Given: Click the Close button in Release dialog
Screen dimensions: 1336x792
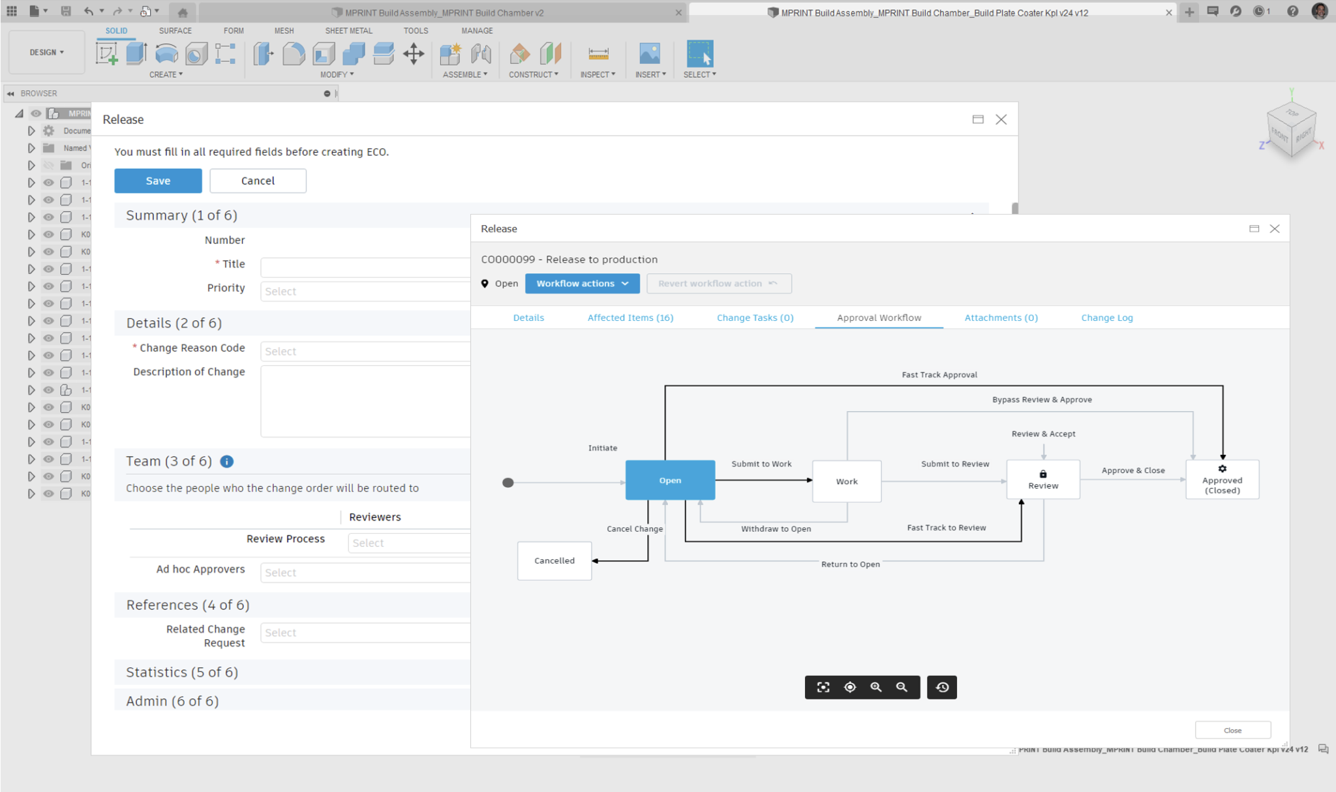Looking at the screenshot, I should [1232, 730].
